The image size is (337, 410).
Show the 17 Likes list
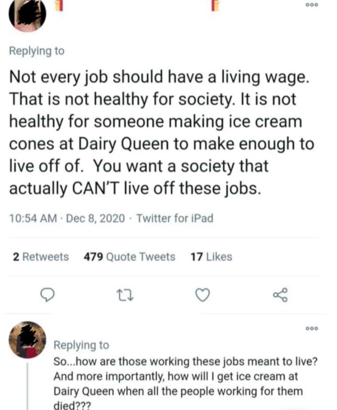pos(211,257)
